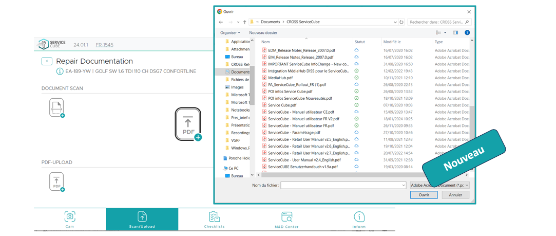Select EIM_Release Notes_Release_2007.0.pdf

[x=301, y=57]
